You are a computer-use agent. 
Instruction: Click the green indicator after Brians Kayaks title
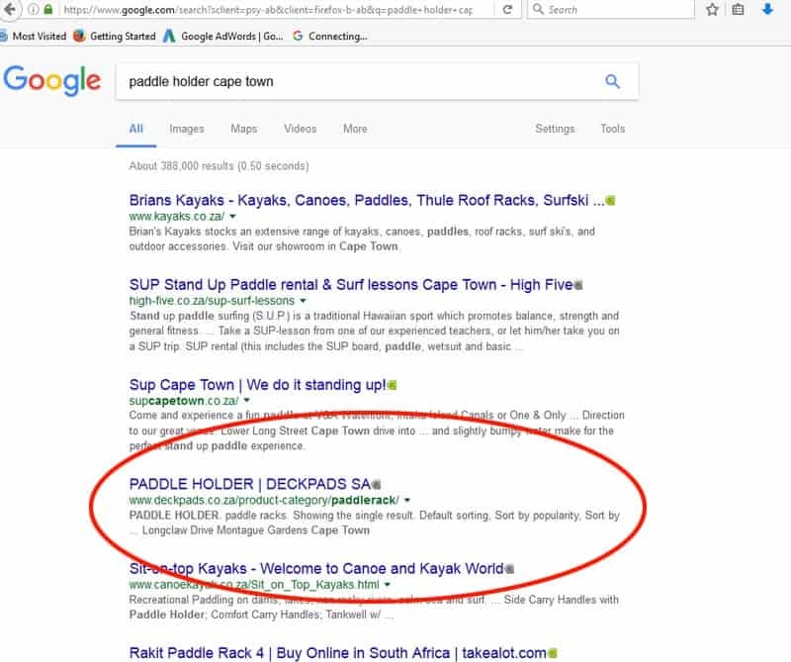click(610, 201)
